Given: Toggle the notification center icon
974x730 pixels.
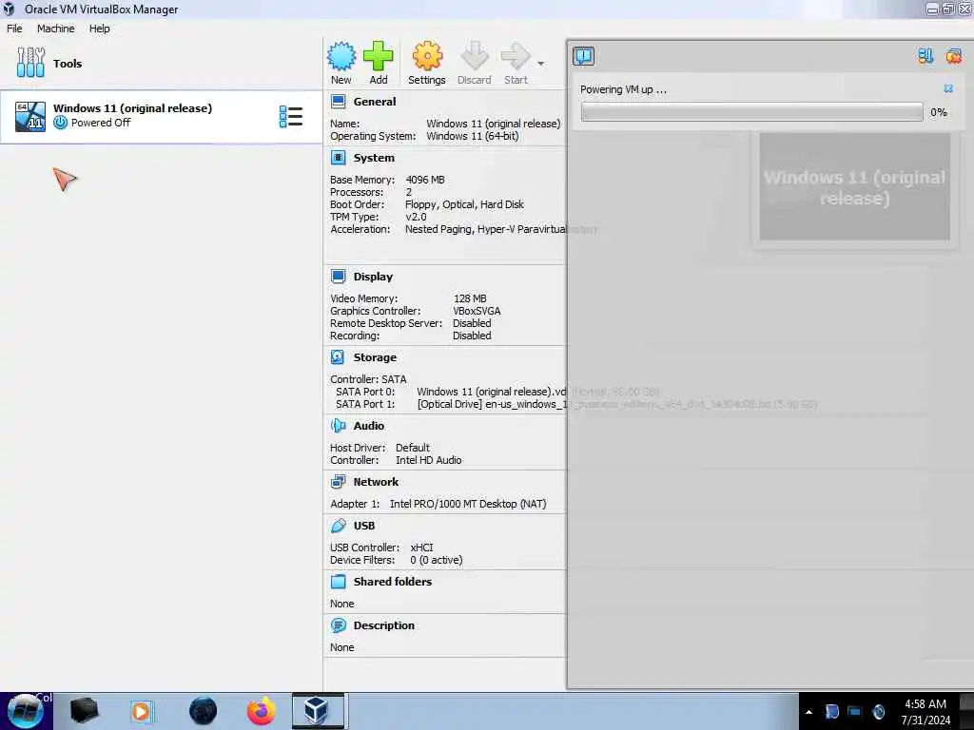Looking at the screenshot, I should 583,56.
